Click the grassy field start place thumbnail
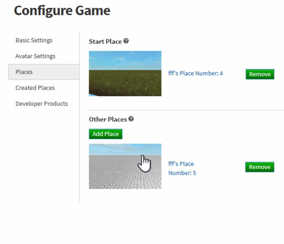Image resolution: width=284 pixels, height=244 pixels. pyautogui.click(x=125, y=74)
